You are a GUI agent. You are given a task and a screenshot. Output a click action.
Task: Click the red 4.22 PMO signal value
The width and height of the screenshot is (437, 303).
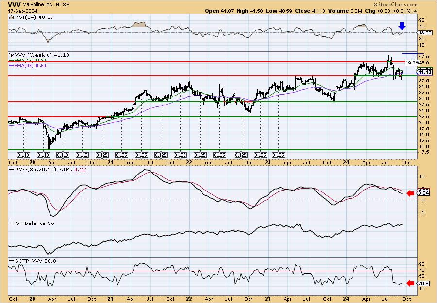(81, 169)
